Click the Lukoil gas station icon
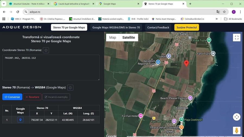The height and width of the screenshot is (137, 244). tap(169, 56)
